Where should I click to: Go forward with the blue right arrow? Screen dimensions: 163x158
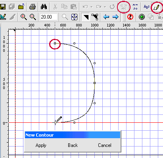[115, 17]
